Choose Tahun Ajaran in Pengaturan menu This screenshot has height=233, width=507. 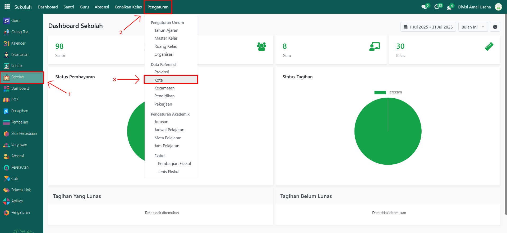(166, 30)
